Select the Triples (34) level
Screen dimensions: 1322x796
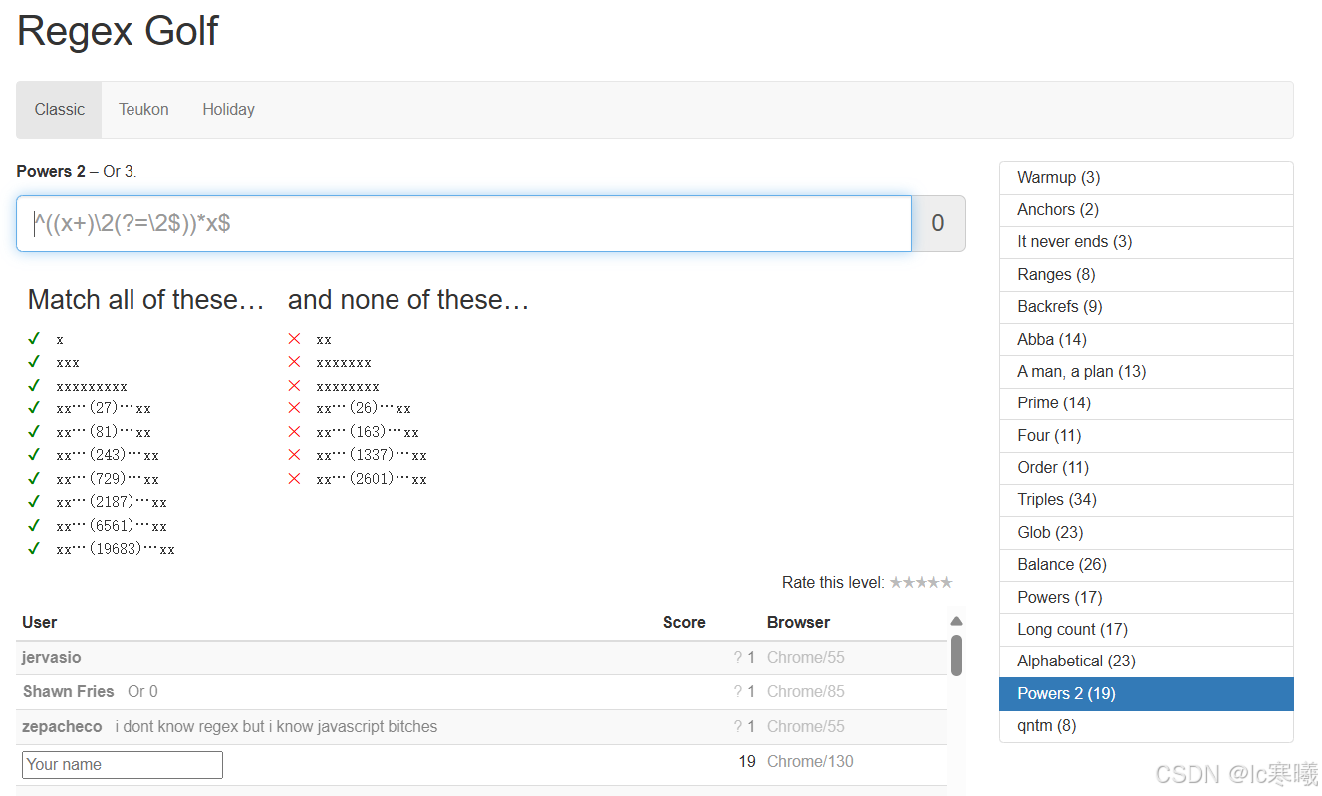pyautogui.click(x=1146, y=500)
